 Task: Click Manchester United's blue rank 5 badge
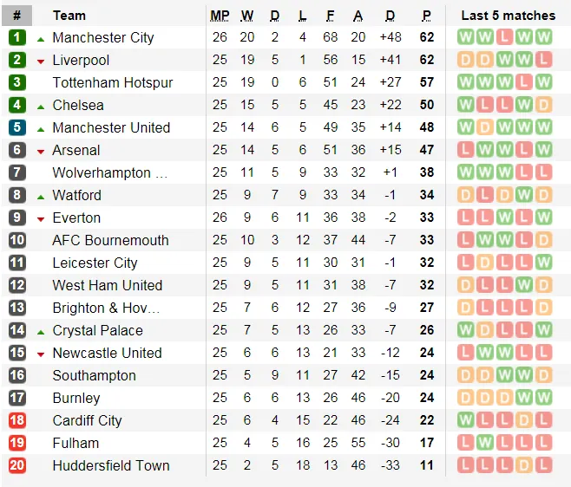17,127
